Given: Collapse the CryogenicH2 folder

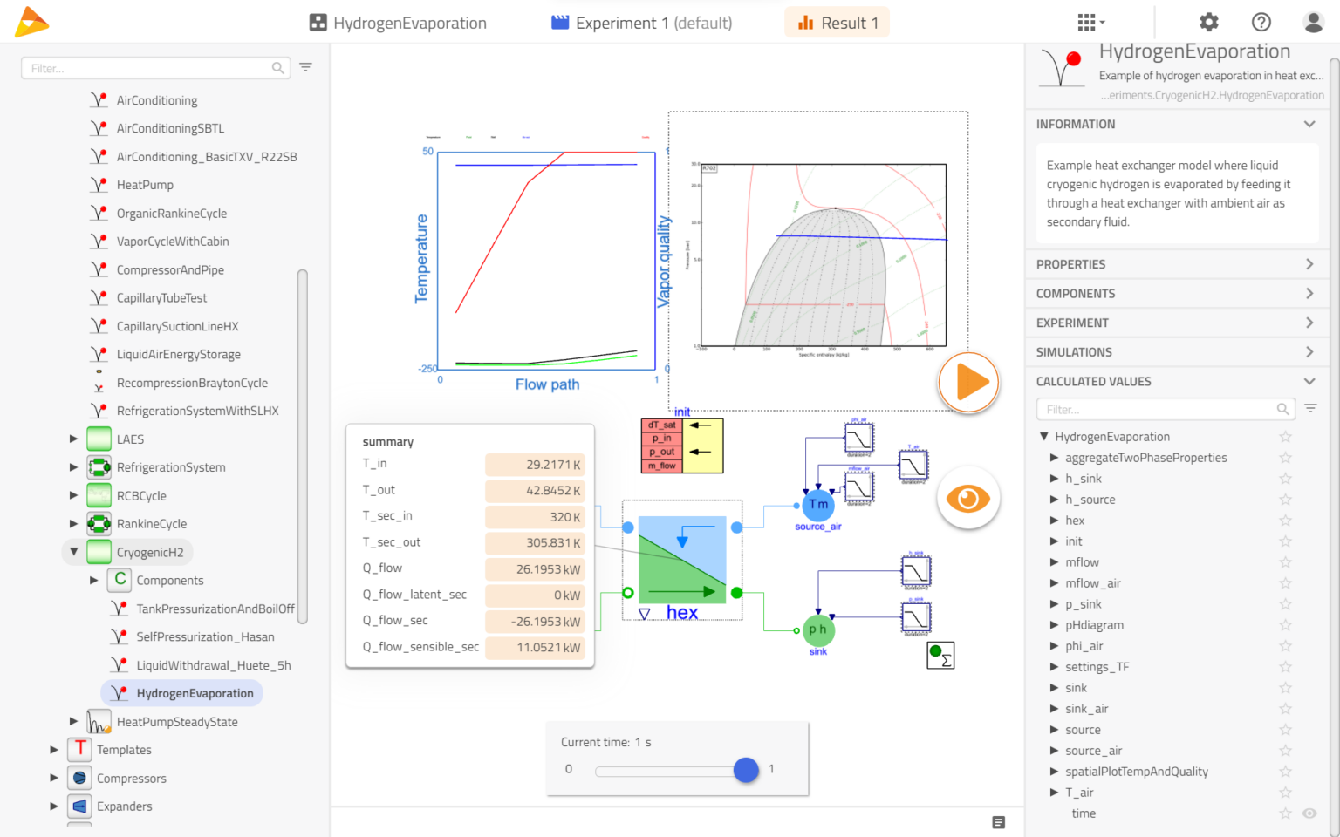Looking at the screenshot, I should click(x=73, y=551).
